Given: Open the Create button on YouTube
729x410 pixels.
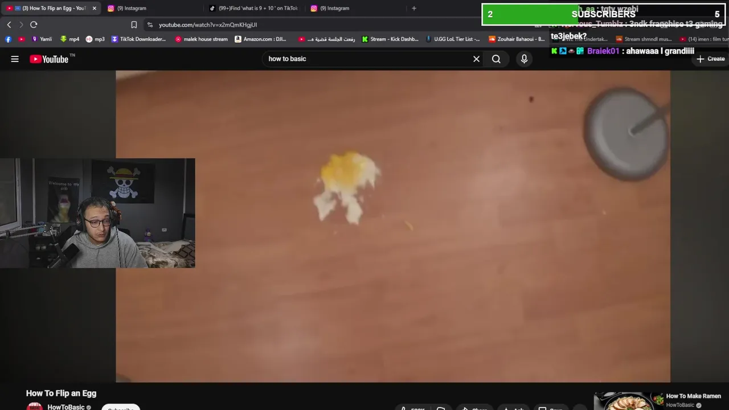Looking at the screenshot, I should click(710, 59).
